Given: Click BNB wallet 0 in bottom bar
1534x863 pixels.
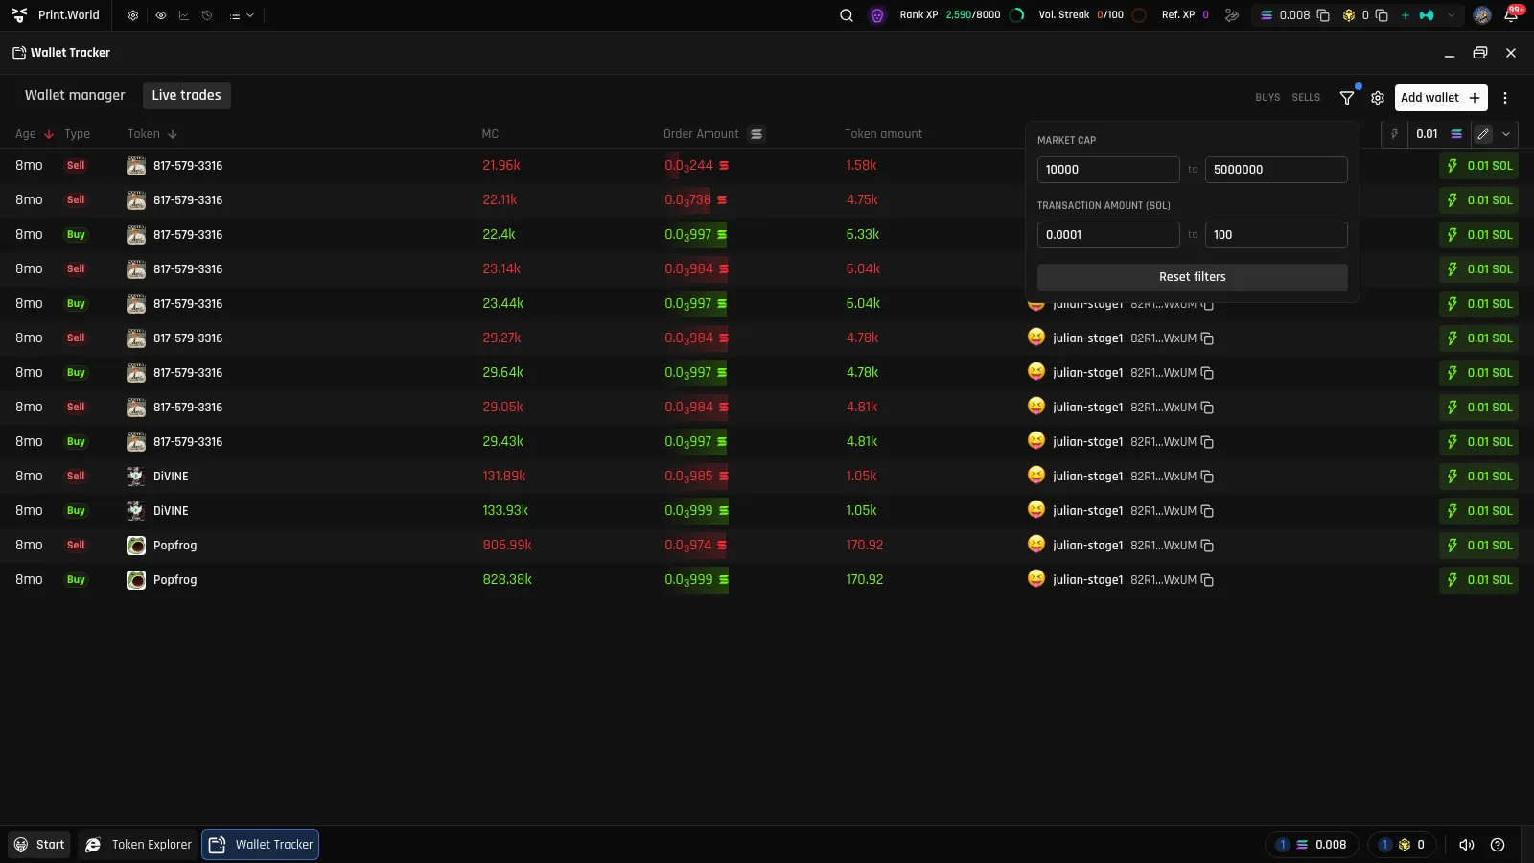Looking at the screenshot, I should pyautogui.click(x=1402, y=845).
